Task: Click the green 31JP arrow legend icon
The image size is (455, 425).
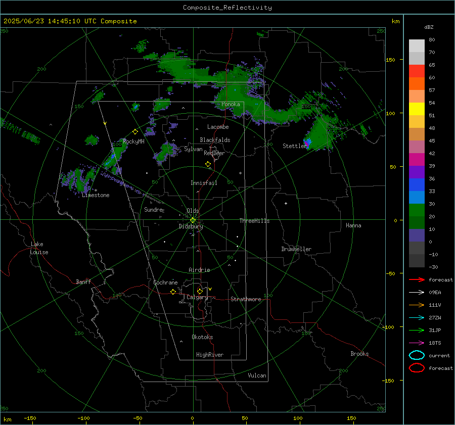Action: tap(417, 330)
